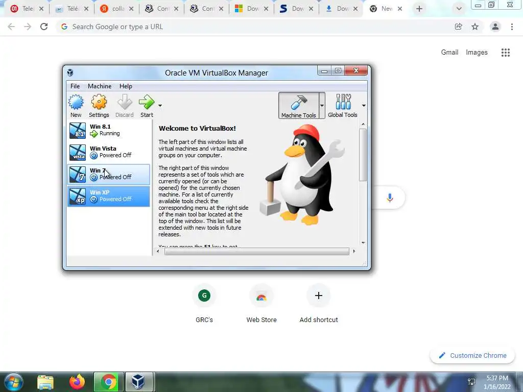Click the VirtualBox taskbar icon
This screenshot has width=523, height=392.
(138, 382)
